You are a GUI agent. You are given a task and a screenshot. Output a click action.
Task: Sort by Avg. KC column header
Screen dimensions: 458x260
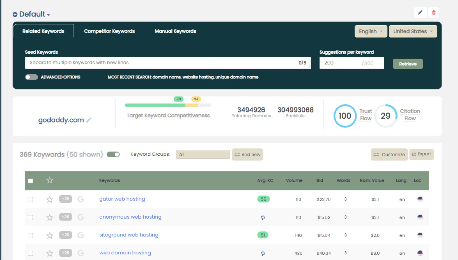[265, 181]
